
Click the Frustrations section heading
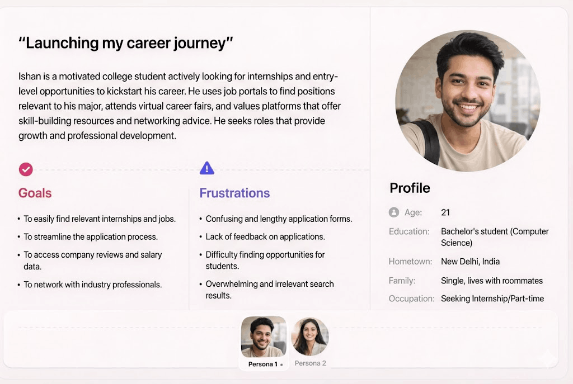pyautogui.click(x=234, y=193)
